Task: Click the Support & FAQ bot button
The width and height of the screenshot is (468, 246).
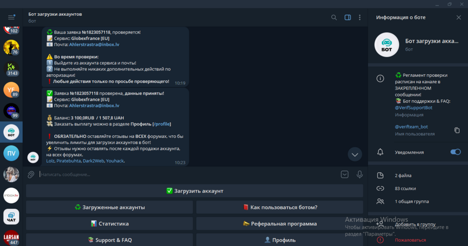Action: [110, 240]
